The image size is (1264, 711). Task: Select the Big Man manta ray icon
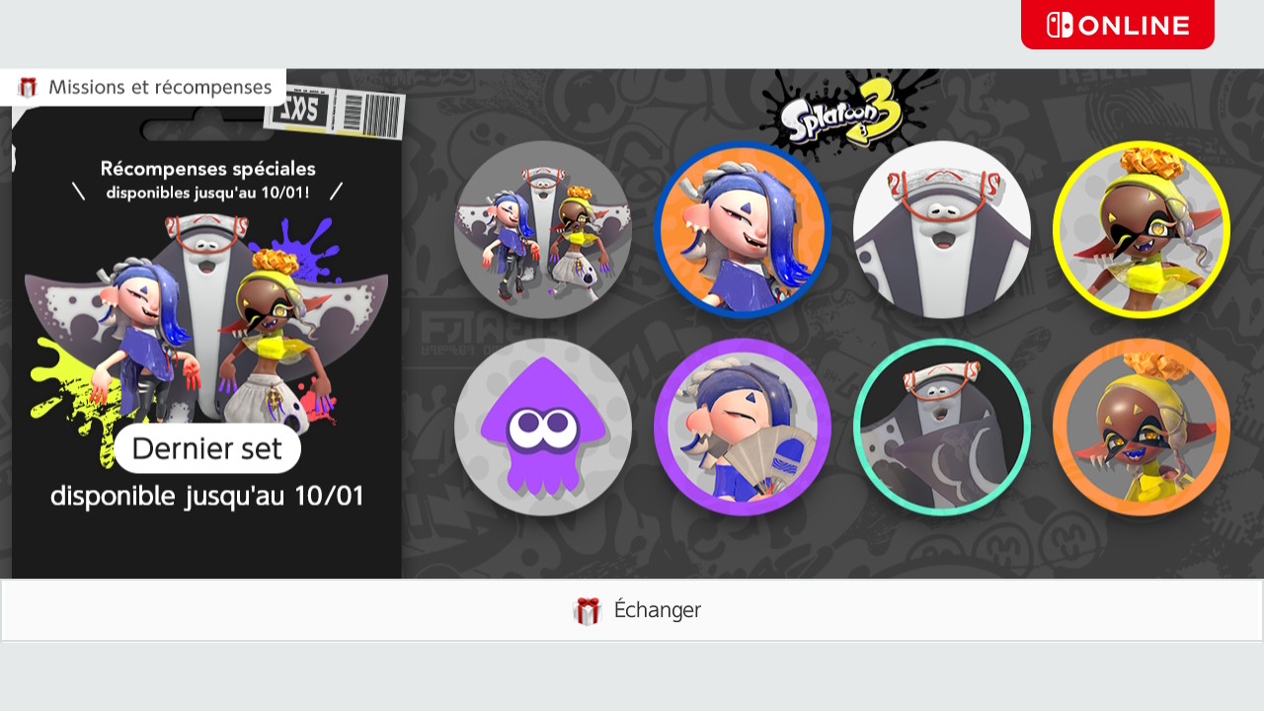pyautogui.click(x=942, y=229)
